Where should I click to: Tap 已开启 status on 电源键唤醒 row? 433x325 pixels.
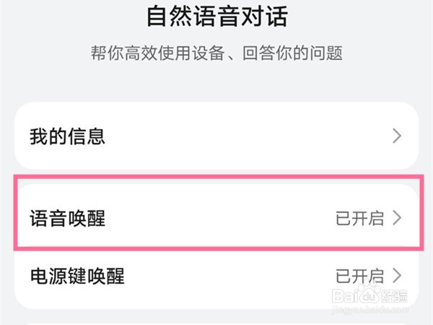(x=360, y=275)
